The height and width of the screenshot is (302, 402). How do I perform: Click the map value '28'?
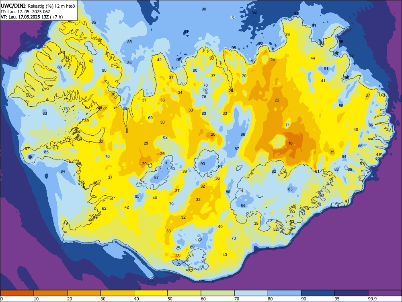tap(177, 256)
